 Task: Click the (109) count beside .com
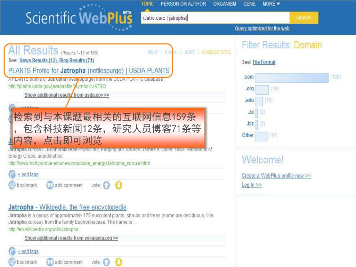[335, 77]
